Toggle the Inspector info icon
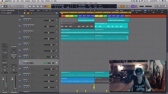 (6, 6)
